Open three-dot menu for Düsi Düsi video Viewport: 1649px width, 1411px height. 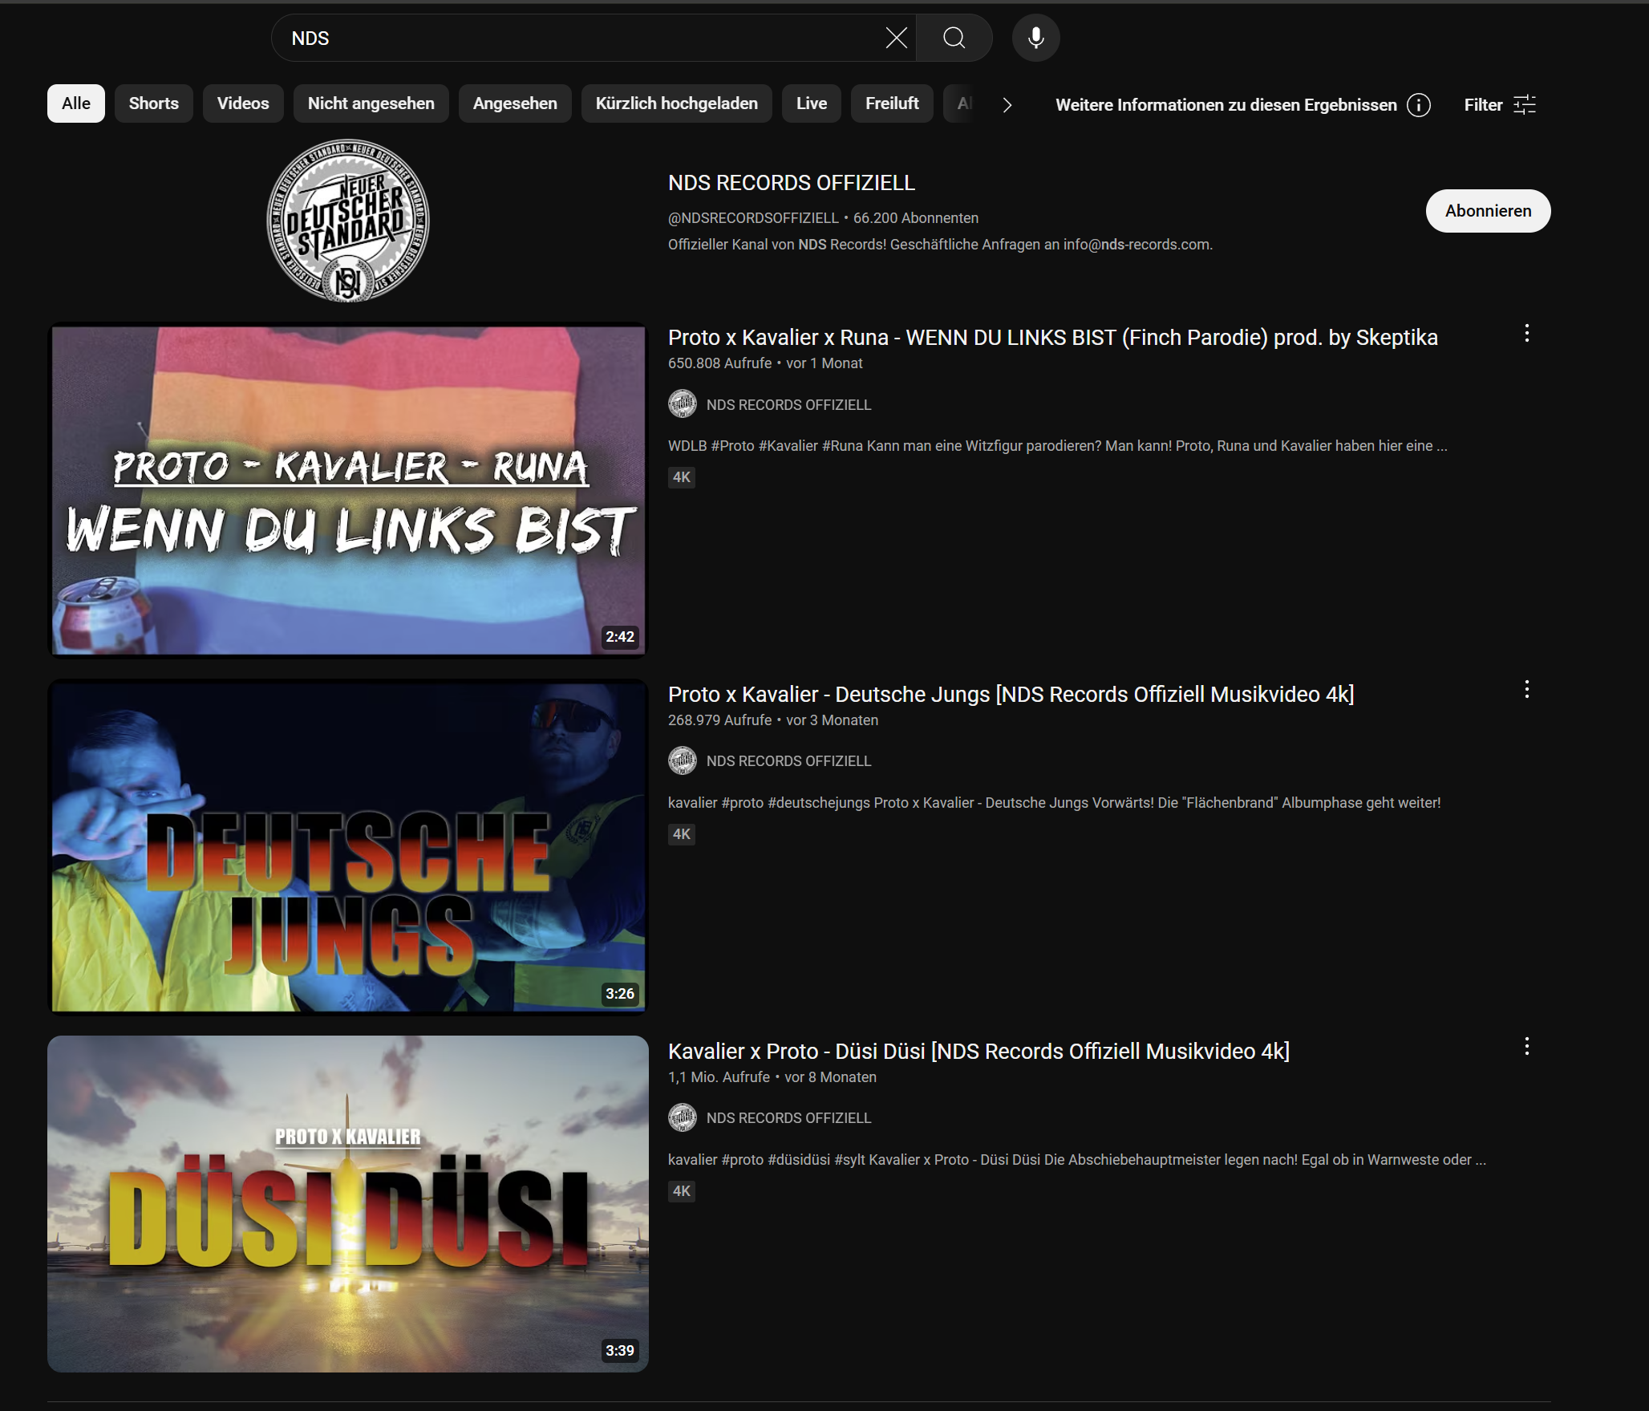pyautogui.click(x=1526, y=1047)
